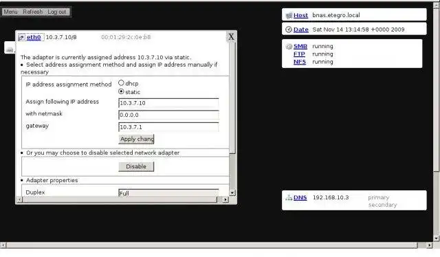Close the eth0 dialog with X
This screenshot has height=257, width=440.
point(231,36)
